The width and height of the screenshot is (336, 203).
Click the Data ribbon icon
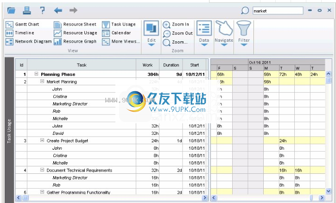[x=204, y=28]
